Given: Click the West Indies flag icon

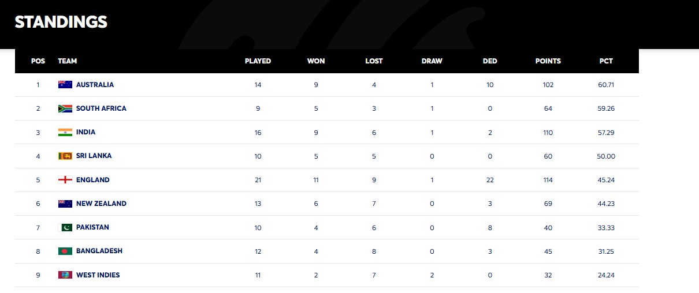Looking at the screenshot, I should coord(65,275).
